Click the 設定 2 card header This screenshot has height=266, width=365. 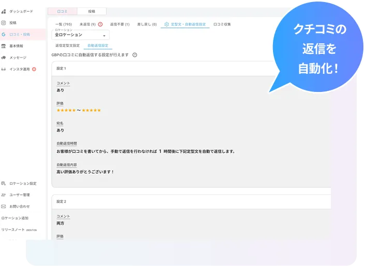(191, 201)
